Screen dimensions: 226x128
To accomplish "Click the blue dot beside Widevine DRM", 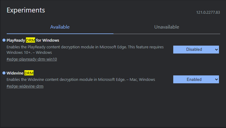I will click(4, 73).
